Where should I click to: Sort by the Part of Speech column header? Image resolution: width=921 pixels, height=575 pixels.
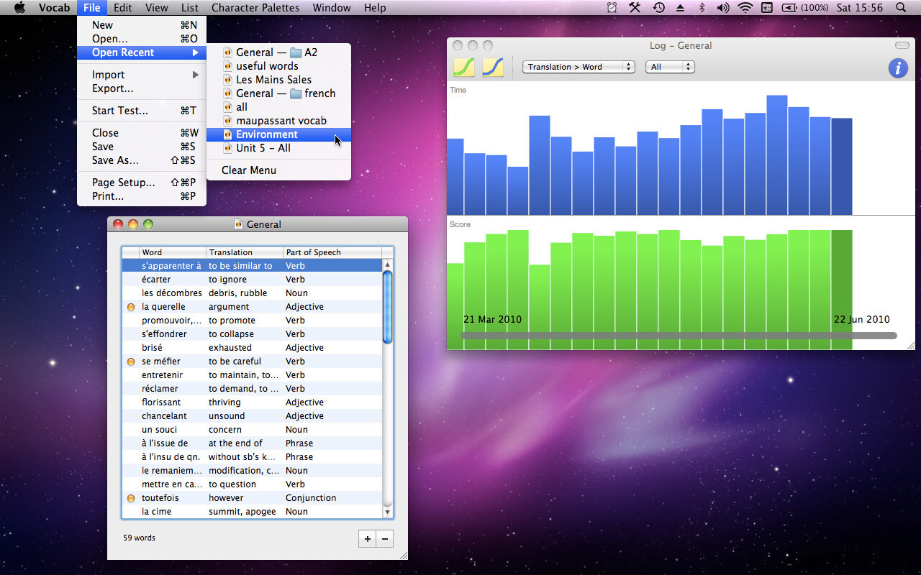[332, 252]
